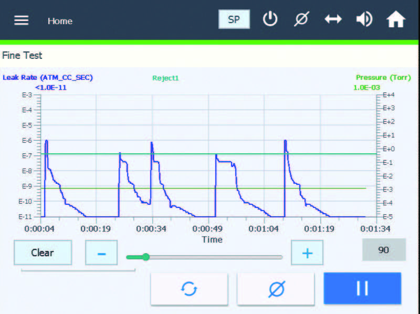Click the SP setpoint button

(234, 19)
